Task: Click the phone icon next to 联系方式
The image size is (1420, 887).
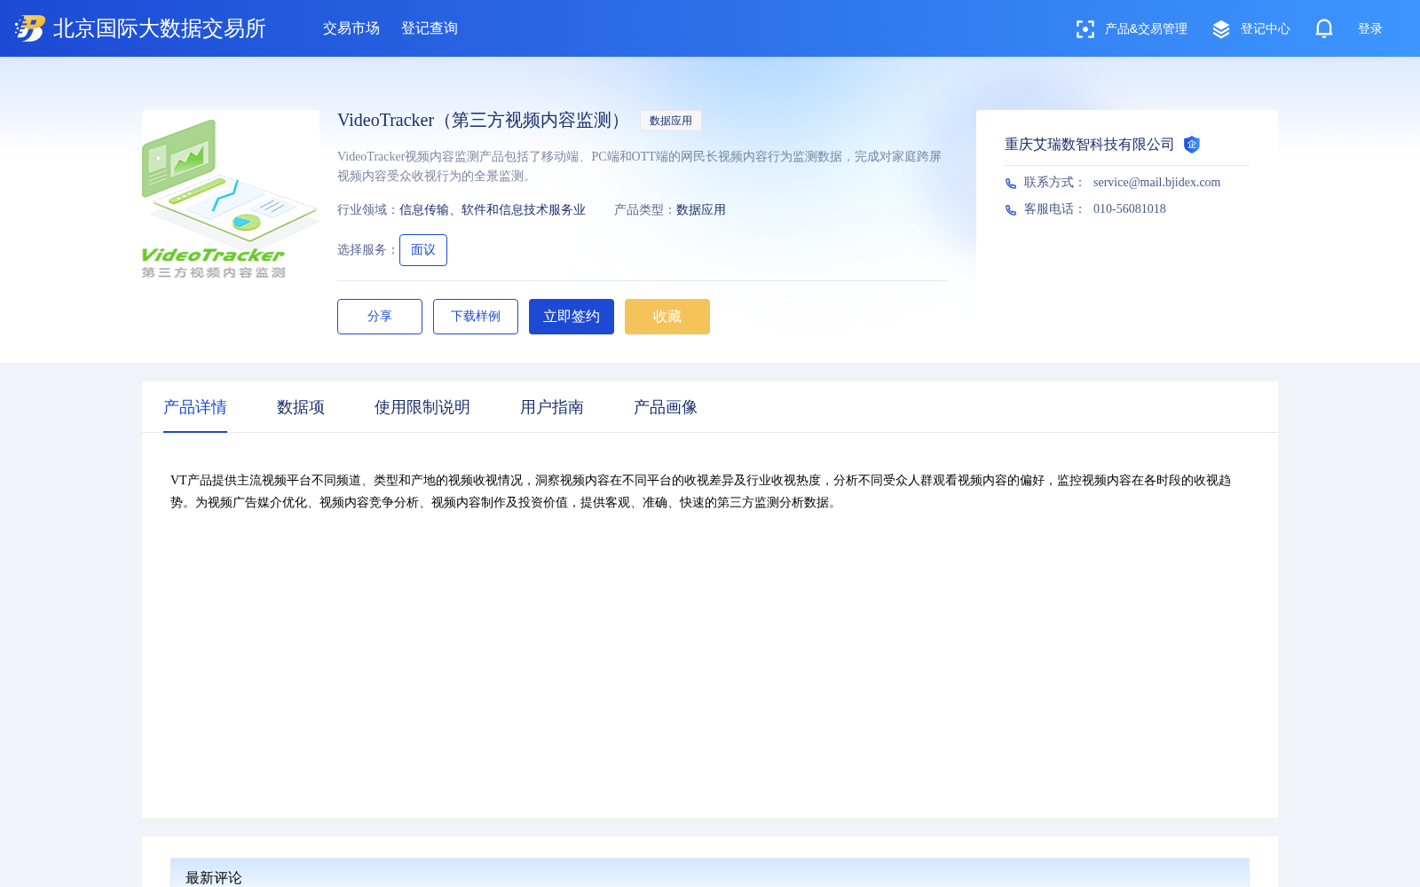Action: click(1011, 184)
